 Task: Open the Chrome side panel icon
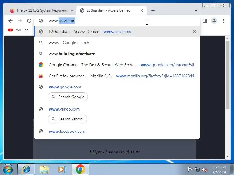click(205, 21)
